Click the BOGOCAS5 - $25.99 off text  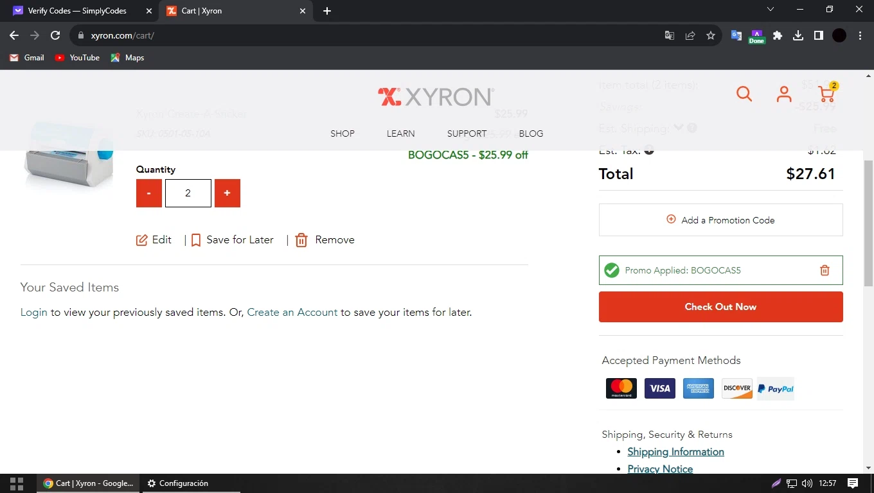click(x=468, y=155)
